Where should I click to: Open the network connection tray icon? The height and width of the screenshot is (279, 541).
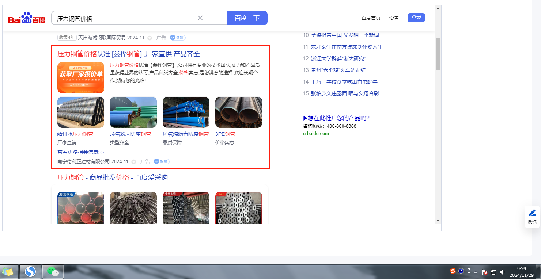(x=493, y=272)
